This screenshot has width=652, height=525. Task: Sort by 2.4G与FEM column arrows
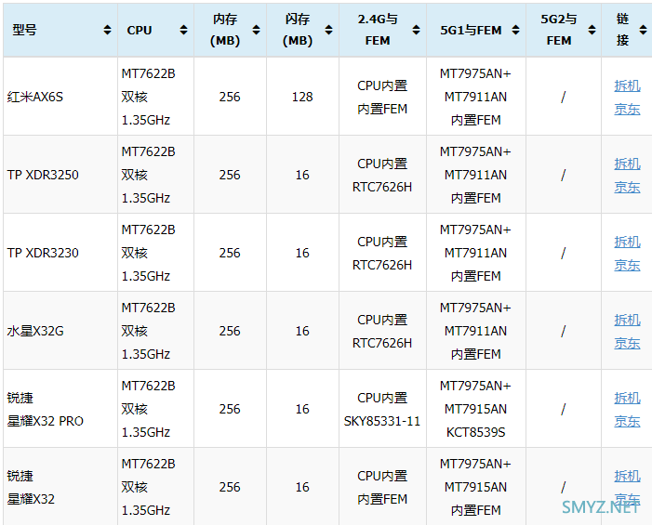[x=416, y=30]
